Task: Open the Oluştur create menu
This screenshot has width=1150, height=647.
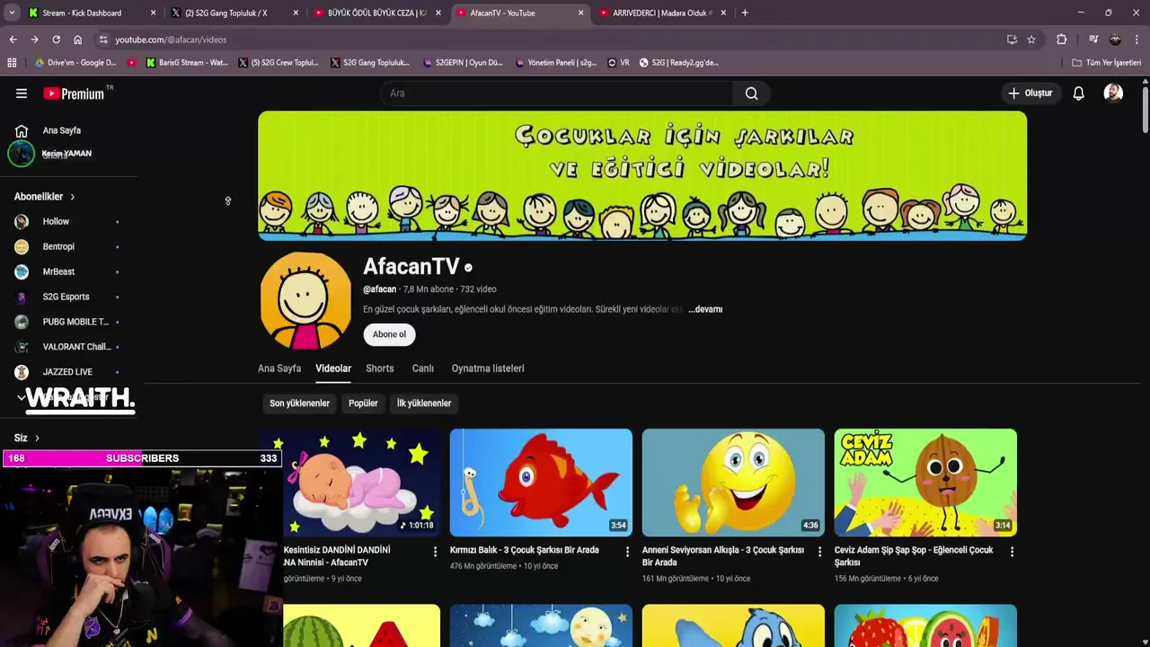Action: click(x=1030, y=93)
